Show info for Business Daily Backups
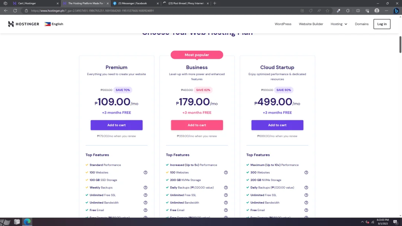 click(226, 188)
